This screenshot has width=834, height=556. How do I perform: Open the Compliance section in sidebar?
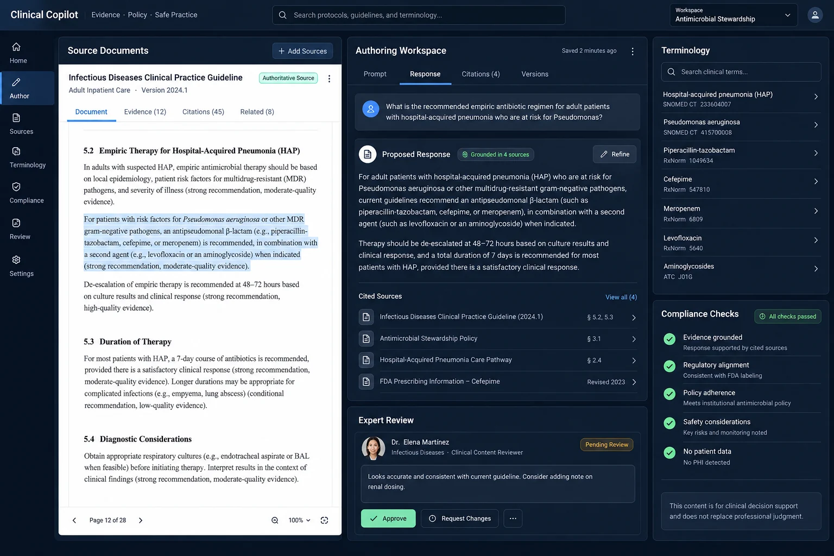[27, 193]
